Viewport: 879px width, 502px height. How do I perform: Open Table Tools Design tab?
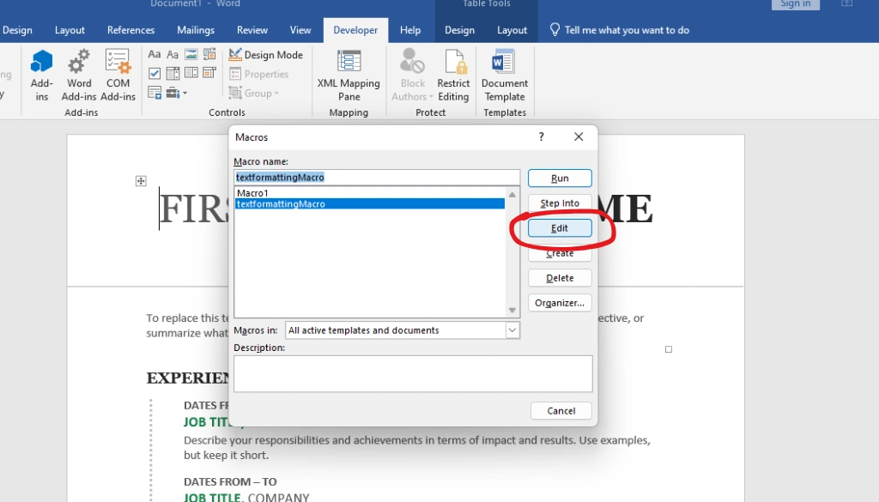(x=460, y=30)
